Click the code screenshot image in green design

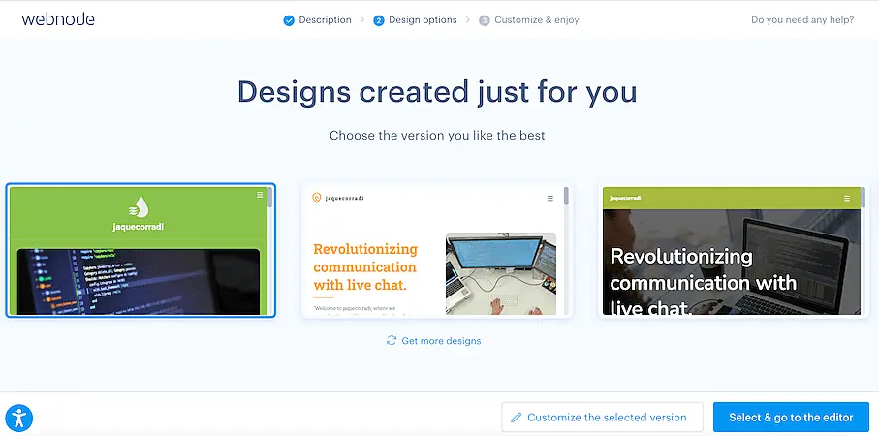click(x=139, y=281)
